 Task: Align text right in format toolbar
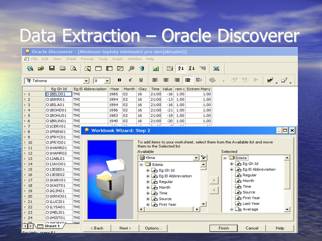coord(177,80)
